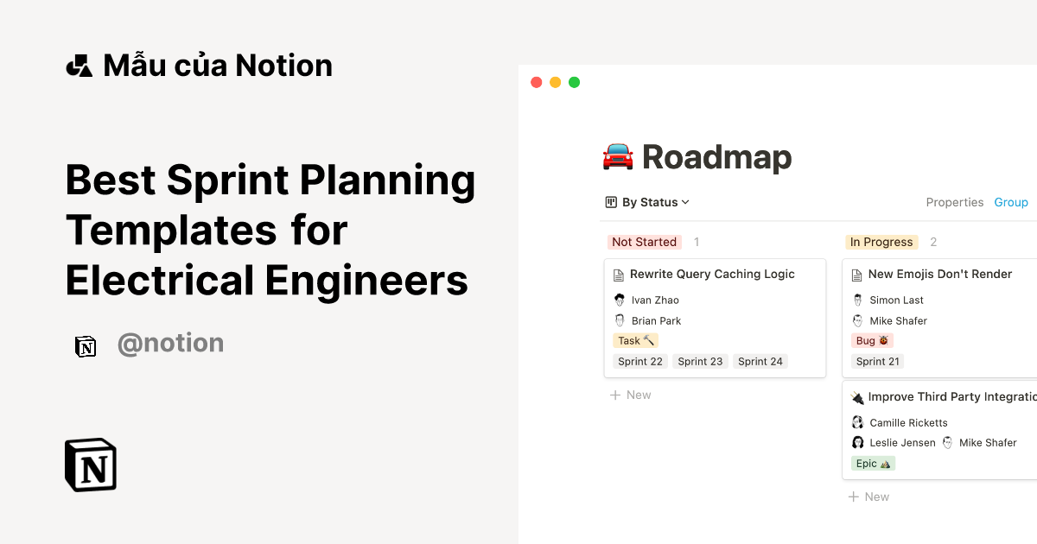Click Camille Ricketts' avatar icon

(x=857, y=422)
